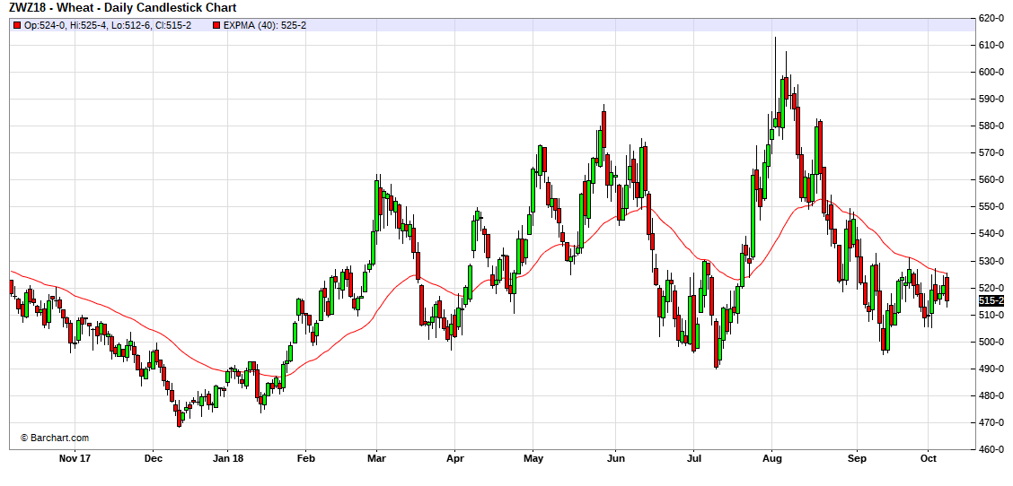This screenshot has height=486, width=1013.
Task: Select the ZWZ18 Wheat chart title
Action: pyautogui.click(x=123, y=8)
